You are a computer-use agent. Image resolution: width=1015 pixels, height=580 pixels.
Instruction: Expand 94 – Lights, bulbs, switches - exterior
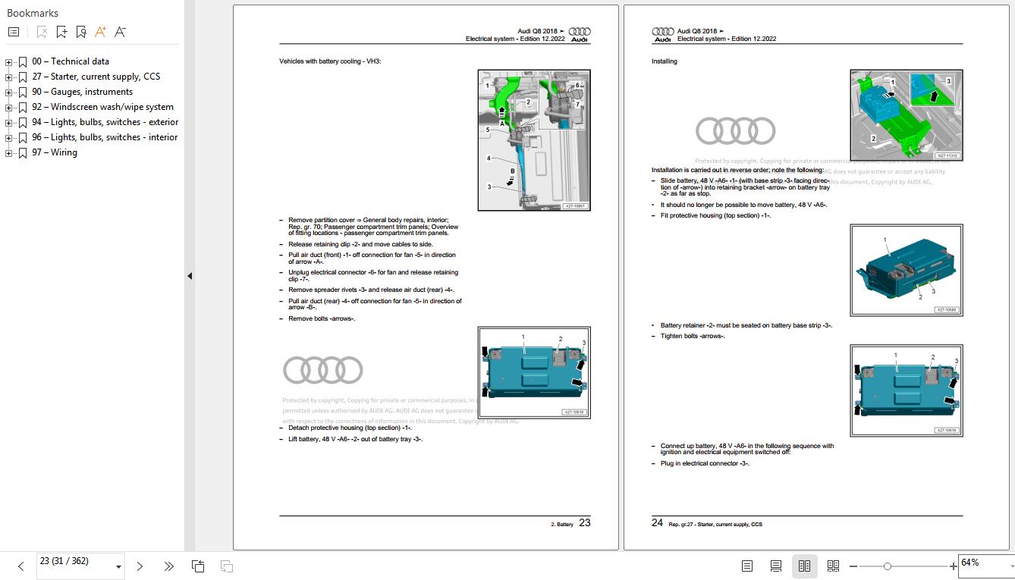pyautogui.click(x=8, y=123)
